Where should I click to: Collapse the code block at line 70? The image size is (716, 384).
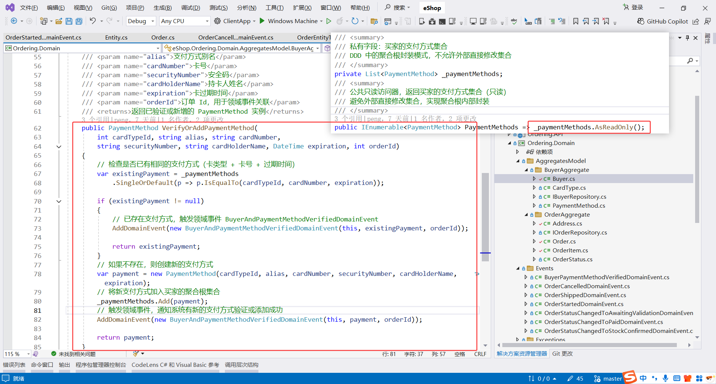click(59, 201)
